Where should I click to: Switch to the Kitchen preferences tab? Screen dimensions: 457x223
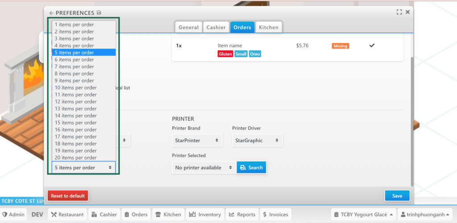(x=269, y=27)
